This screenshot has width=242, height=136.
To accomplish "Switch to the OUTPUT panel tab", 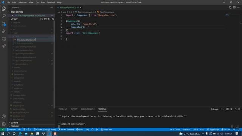I will tap(74, 109).
